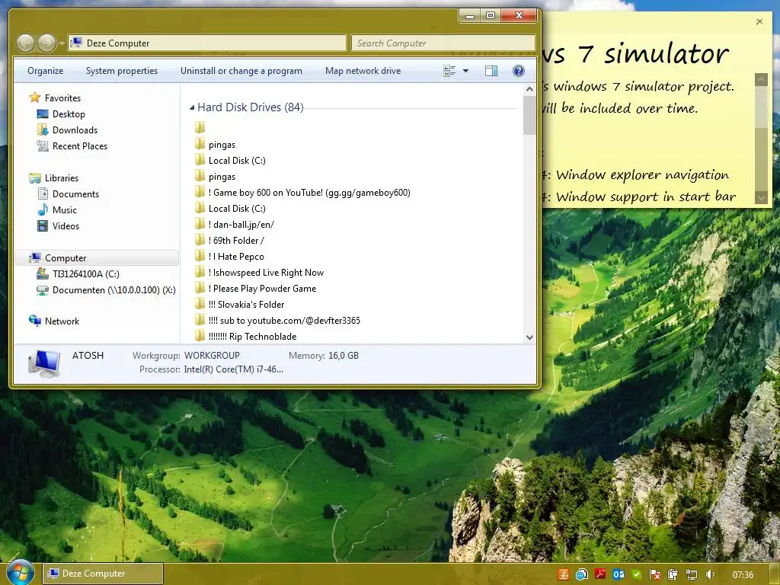780x585 pixels.
Task: Click the volume speaker tray icon
Action: click(710, 574)
